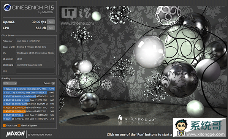The height and width of the screenshot is (139, 228).
Task: Click the orange Your Score legend swatch
Action: [x=4, y=125]
